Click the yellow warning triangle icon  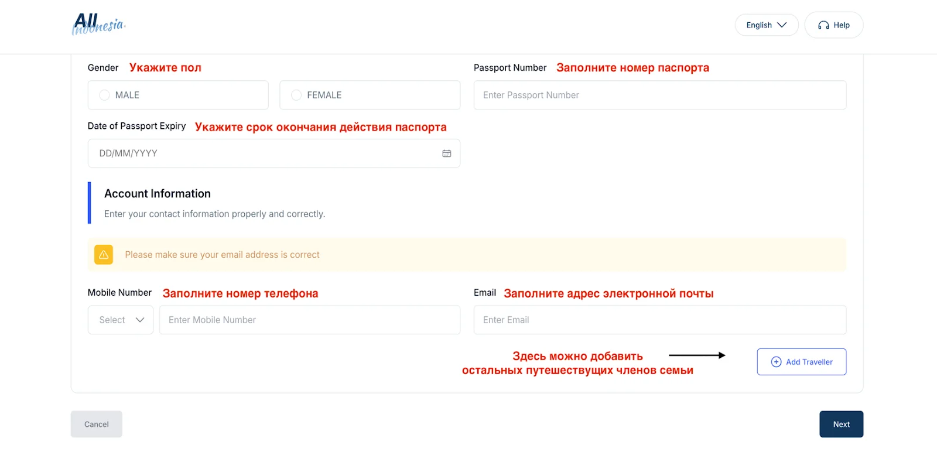point(103,254)
